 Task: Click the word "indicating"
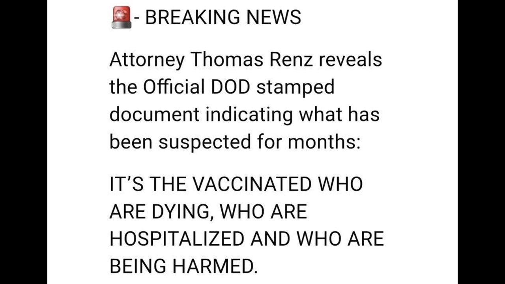point(249,115)
